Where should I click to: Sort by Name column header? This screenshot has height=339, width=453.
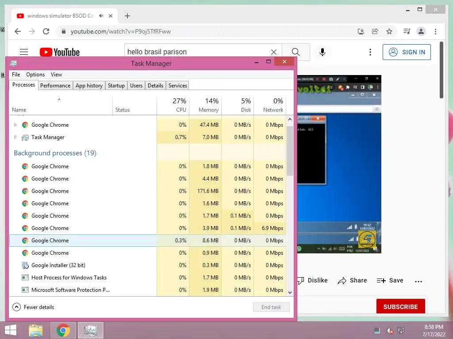tap(61, 105)
